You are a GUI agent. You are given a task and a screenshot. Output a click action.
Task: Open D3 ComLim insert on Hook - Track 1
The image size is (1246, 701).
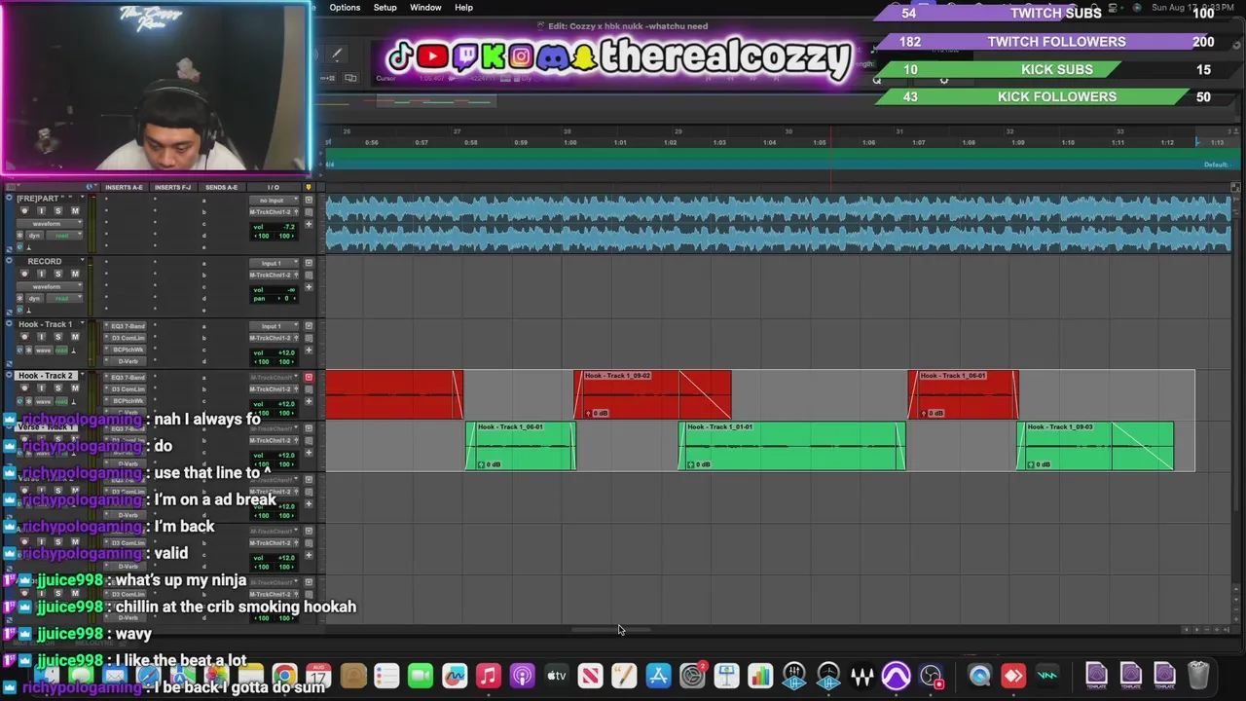(x=125, y=338)
